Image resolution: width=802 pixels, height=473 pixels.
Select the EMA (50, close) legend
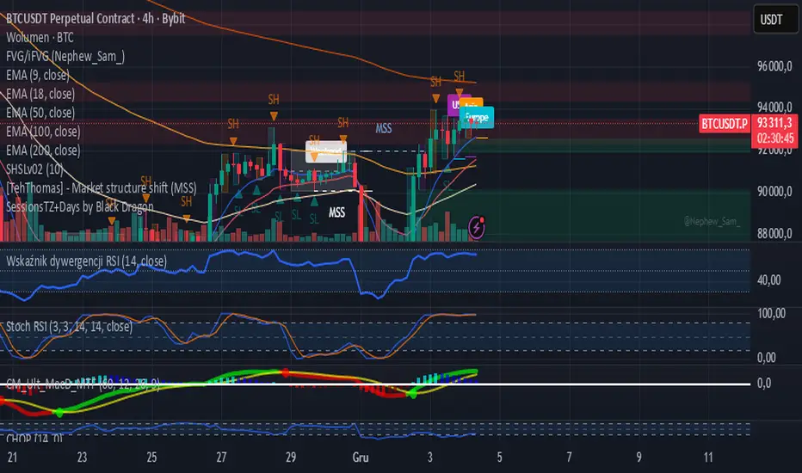pyautogui.click(x=40, y=113)
